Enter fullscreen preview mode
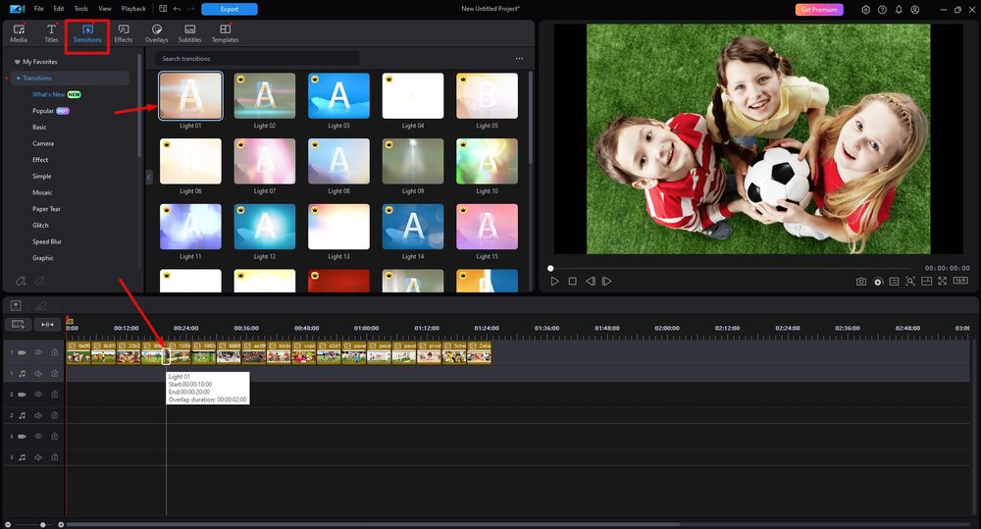 [943, 282]
